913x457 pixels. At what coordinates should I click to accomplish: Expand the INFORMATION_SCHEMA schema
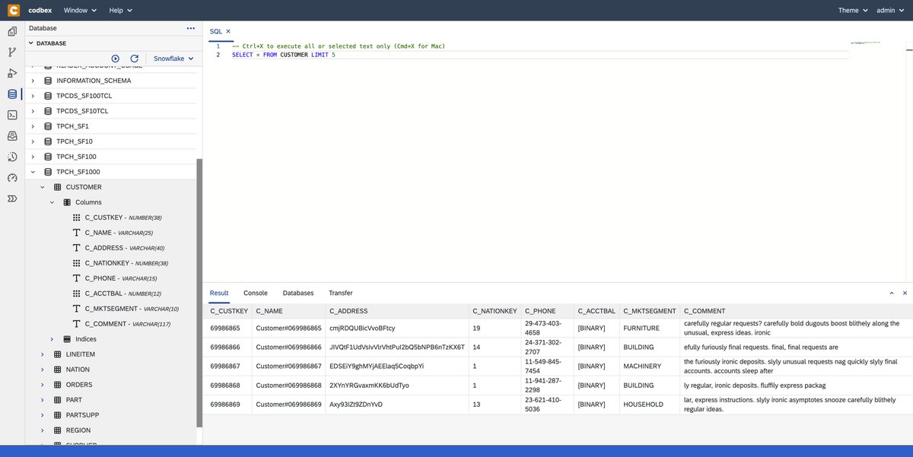pos(33,81)
